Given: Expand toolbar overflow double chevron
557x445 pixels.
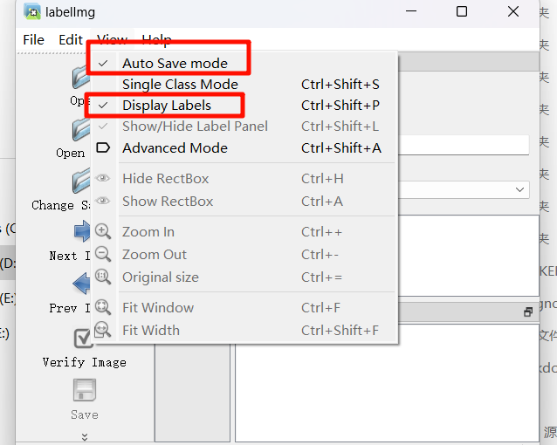Looking at the screenshot, I should 85,436.
